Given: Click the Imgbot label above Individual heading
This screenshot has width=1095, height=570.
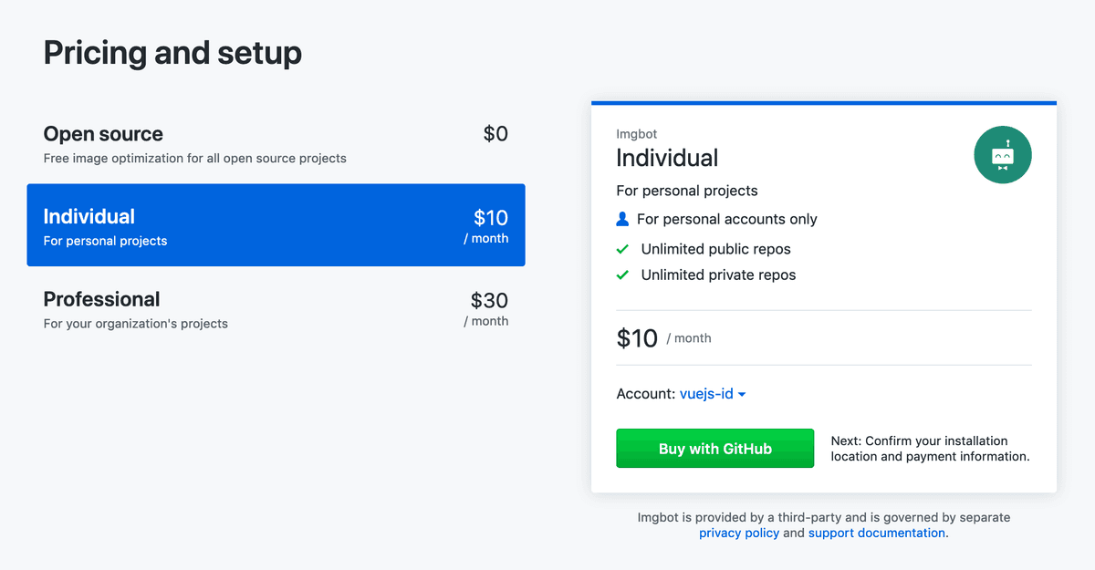Looking at the screenshot, I should [636, 134].
